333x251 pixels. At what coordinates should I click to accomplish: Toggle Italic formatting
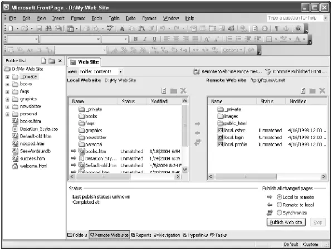pos(145,39)
